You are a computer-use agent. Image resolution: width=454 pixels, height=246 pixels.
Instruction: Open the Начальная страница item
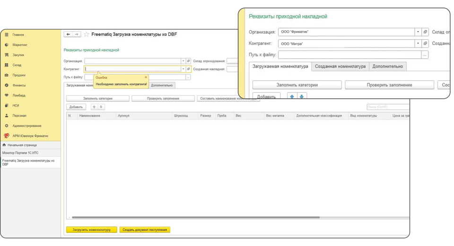(x=22, y=145)
